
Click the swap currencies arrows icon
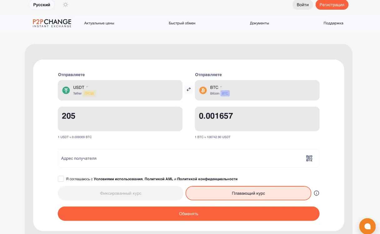click(189, 89)
